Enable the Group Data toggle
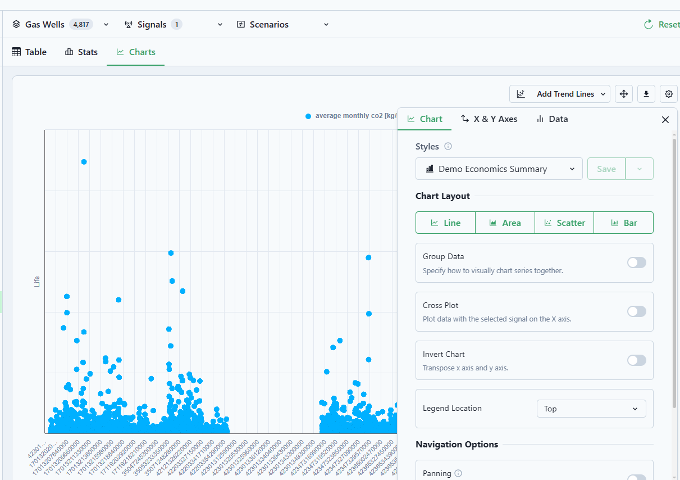 tap(637, 262)
